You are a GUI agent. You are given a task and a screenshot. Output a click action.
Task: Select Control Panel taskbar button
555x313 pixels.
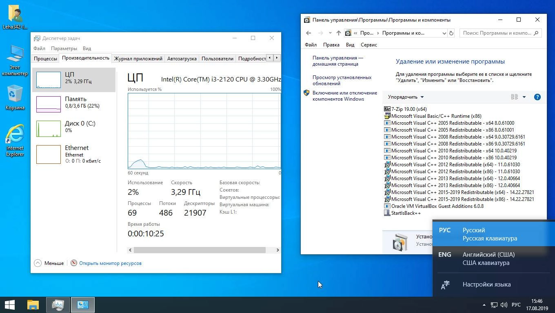point(83,305)
